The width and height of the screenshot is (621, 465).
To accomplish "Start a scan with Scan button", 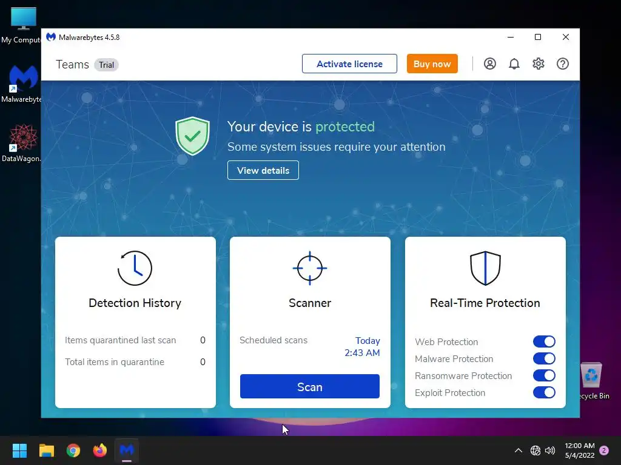I will [x=310, y=386].
